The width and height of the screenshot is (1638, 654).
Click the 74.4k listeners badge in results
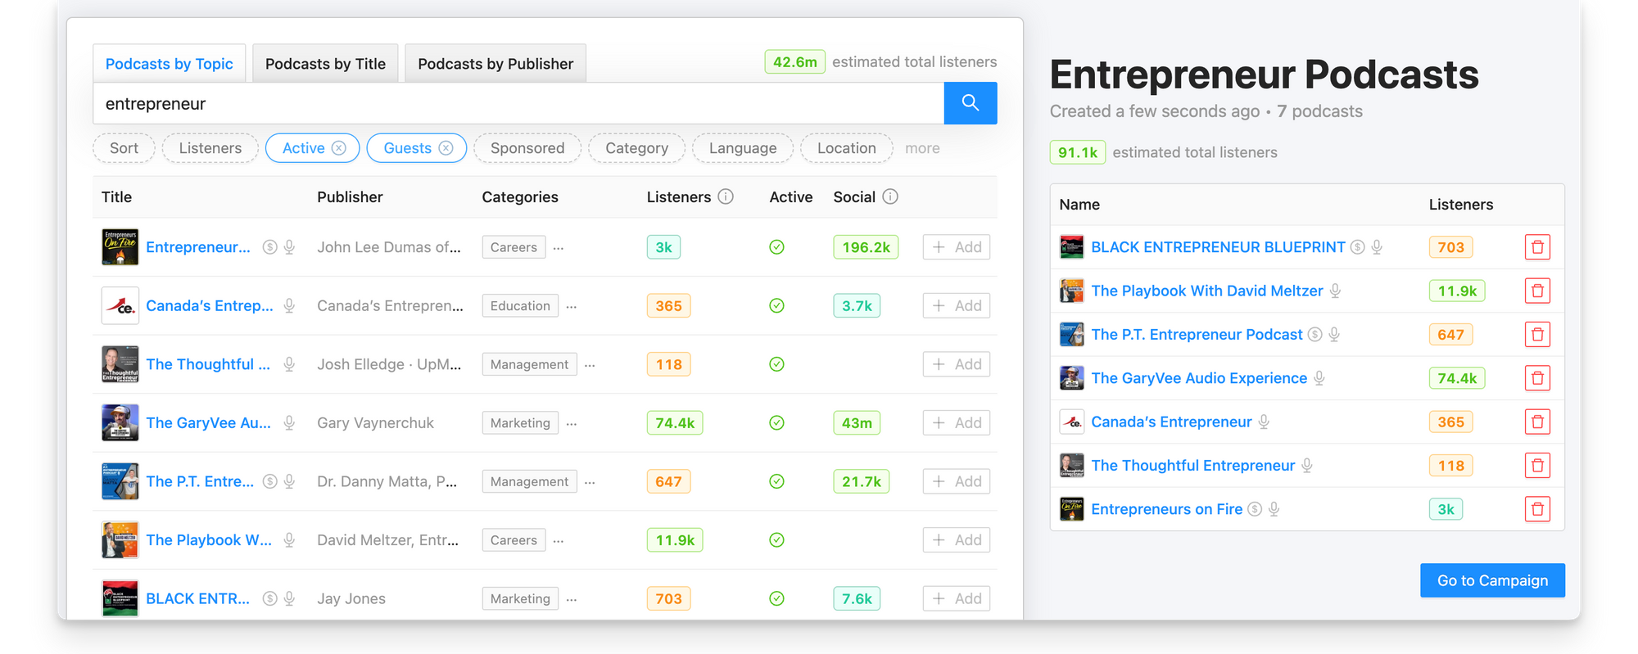(675, 423)
